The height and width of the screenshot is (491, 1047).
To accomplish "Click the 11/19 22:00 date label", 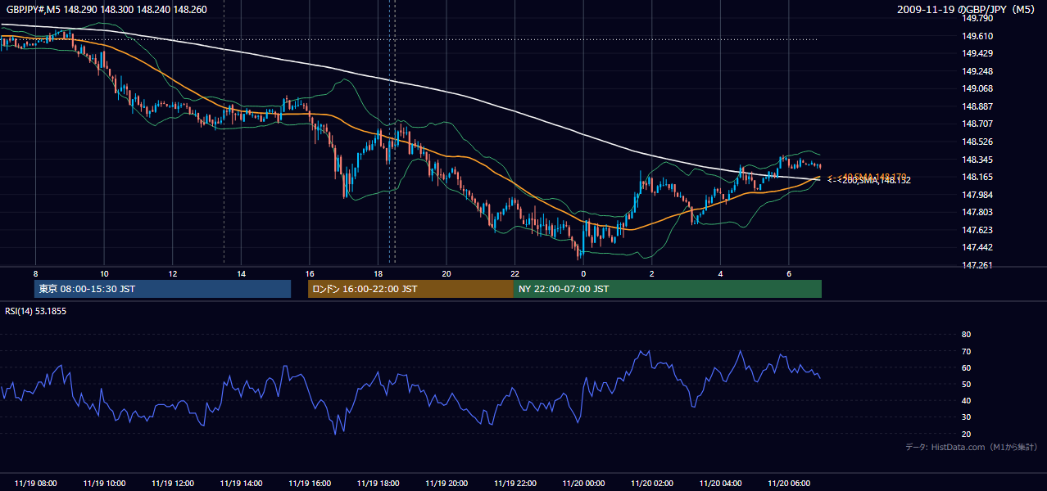I will (x=514, y=484).
